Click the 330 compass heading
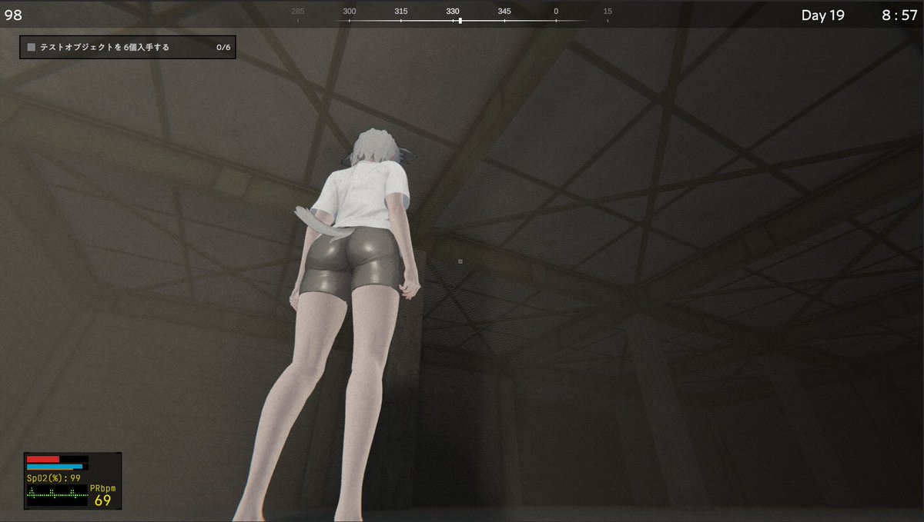Screen dimensions: 924x522 pos(453,11)
